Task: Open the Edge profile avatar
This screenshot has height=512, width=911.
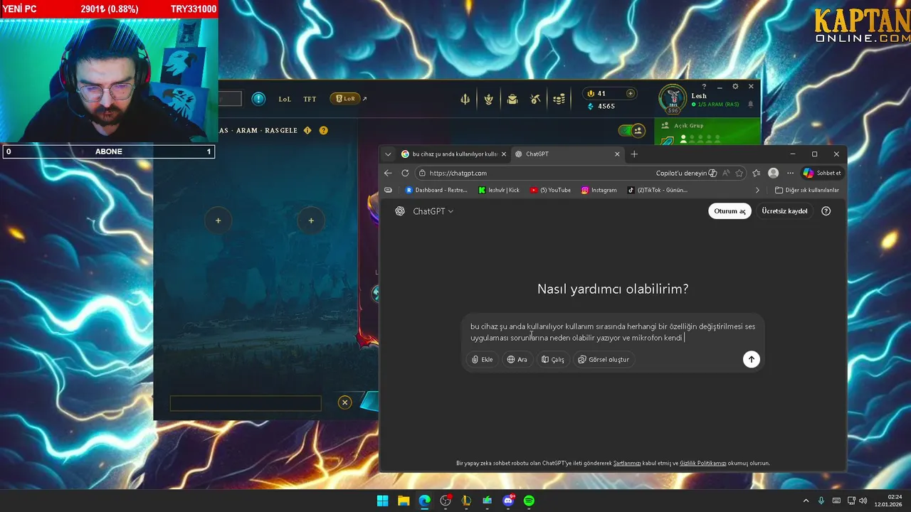Action: pyautogui.click(x=773, y=173)
